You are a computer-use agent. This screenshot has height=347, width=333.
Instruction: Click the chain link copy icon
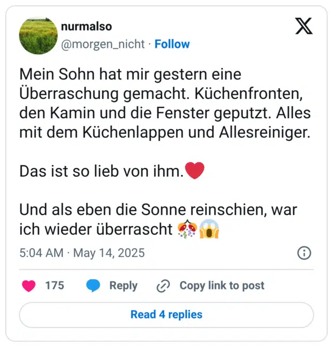click(x=163, y=286)
